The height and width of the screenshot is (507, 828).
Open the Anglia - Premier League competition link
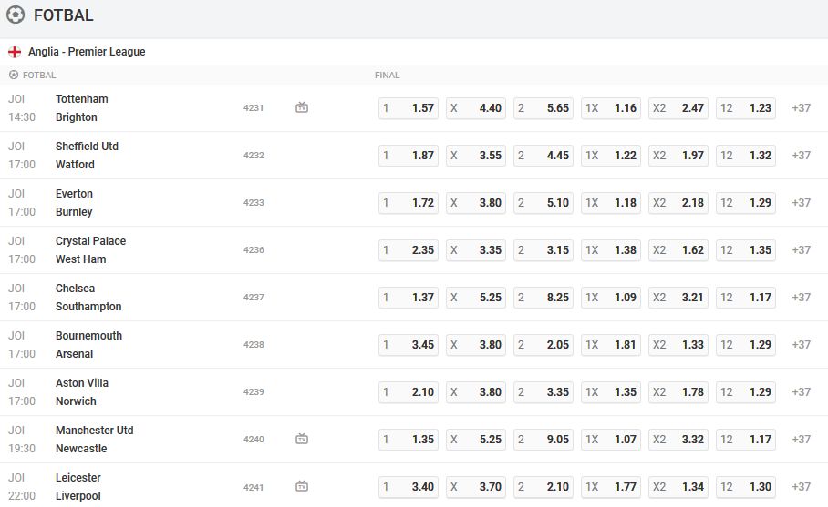point(87,52)
